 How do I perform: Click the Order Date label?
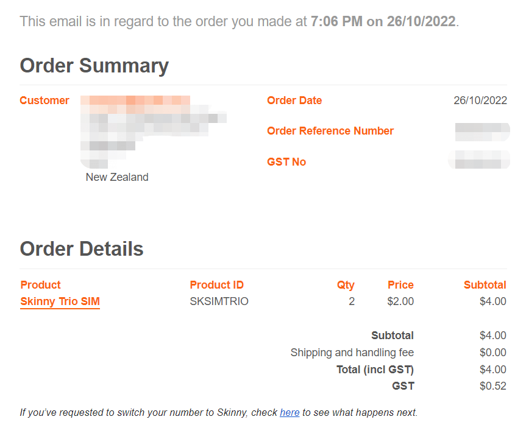tap(294, 100)
